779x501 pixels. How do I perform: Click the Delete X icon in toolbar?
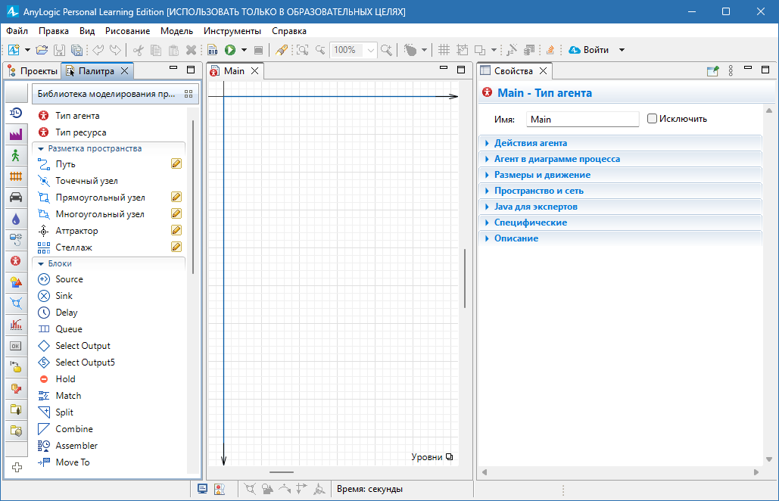191,50
